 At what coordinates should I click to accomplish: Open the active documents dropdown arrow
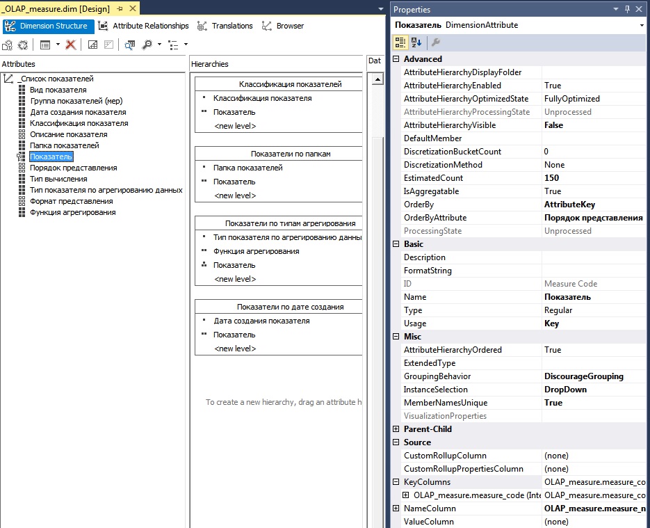point(380,9)
